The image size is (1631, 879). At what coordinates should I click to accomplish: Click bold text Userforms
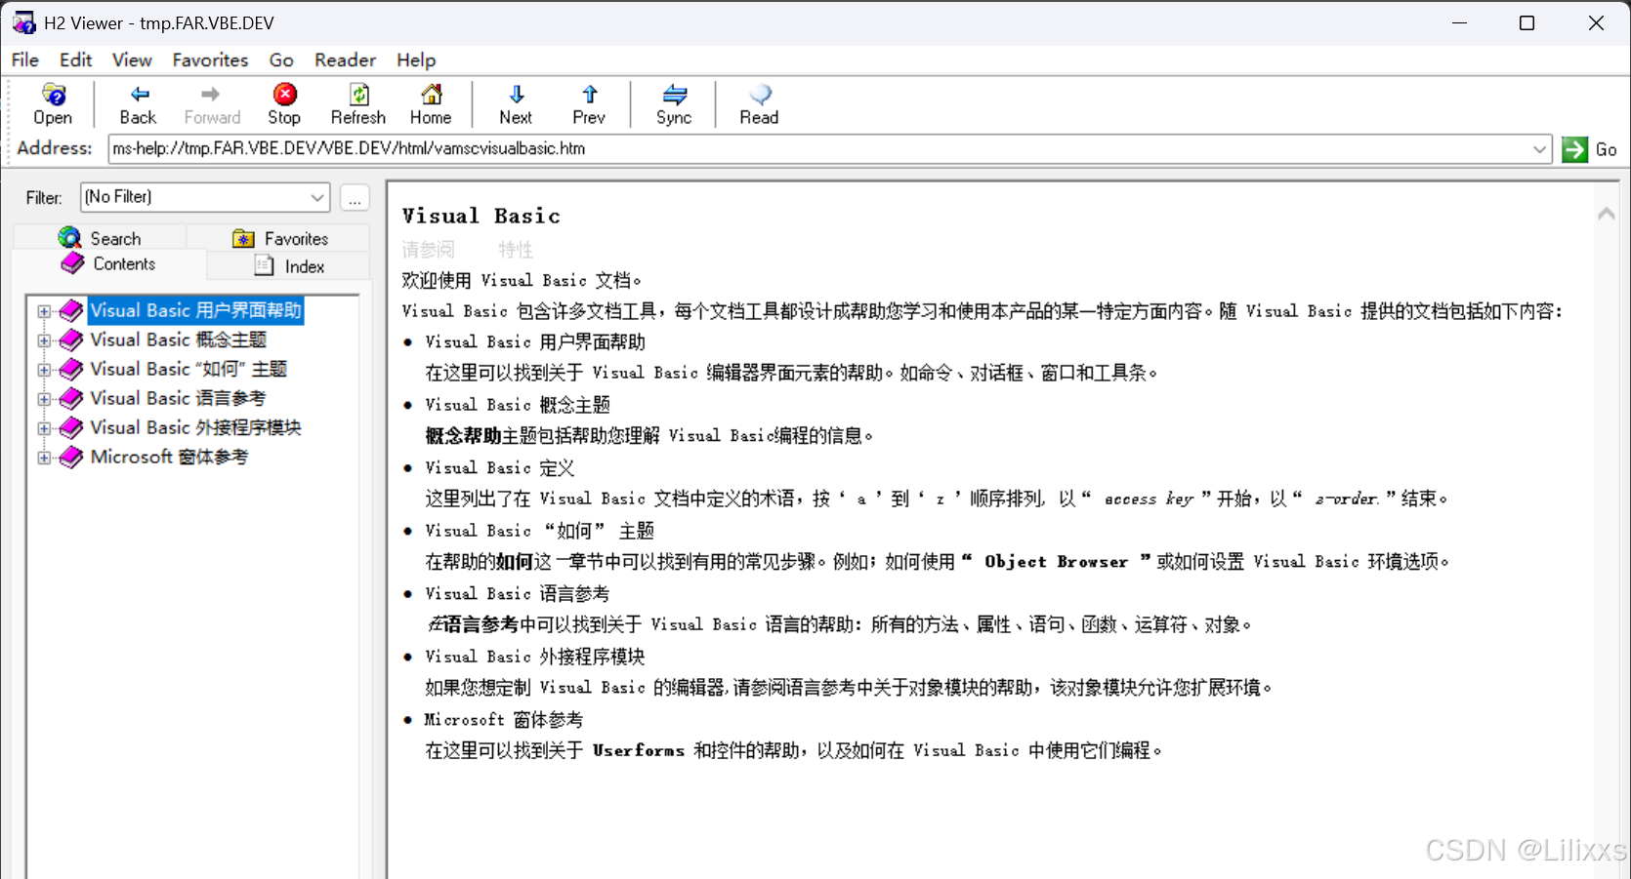click(639, 750)
